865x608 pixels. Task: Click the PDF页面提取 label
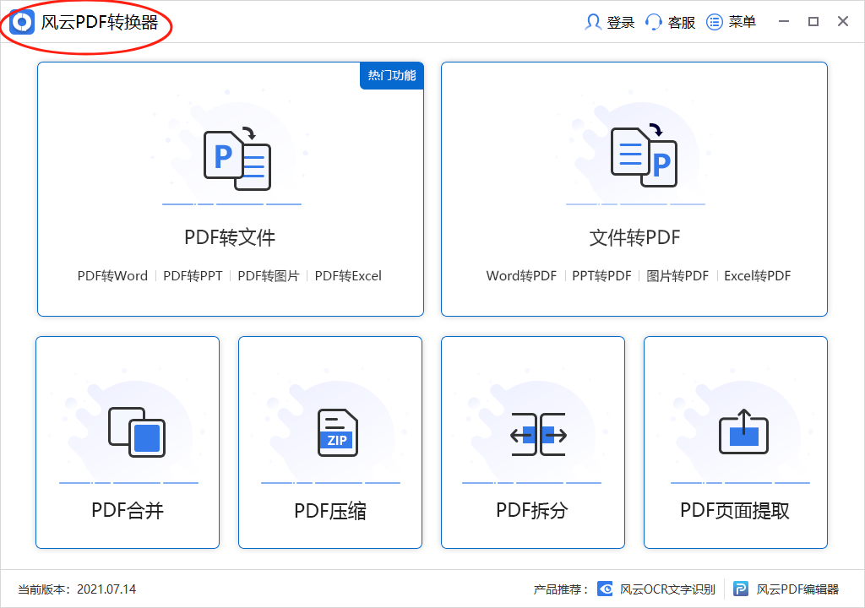click(735, 510)
